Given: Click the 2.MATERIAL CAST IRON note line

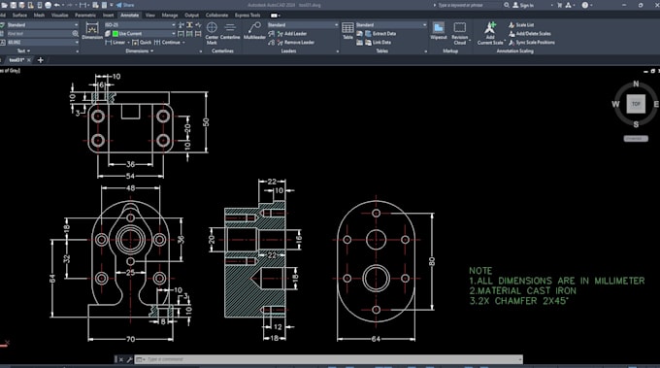Looking at the screenshot, I should point(523,291).
